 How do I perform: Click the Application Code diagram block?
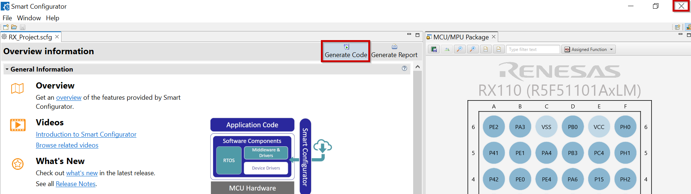(x=252, y=125)
